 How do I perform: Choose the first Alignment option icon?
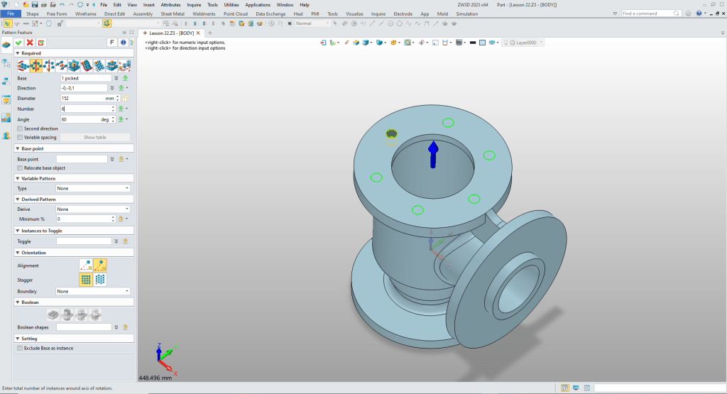click(86, 266)
